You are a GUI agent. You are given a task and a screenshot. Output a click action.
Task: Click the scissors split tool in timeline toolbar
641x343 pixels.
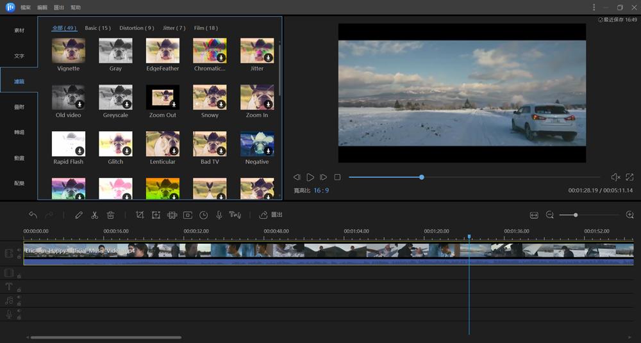[95, 215]
